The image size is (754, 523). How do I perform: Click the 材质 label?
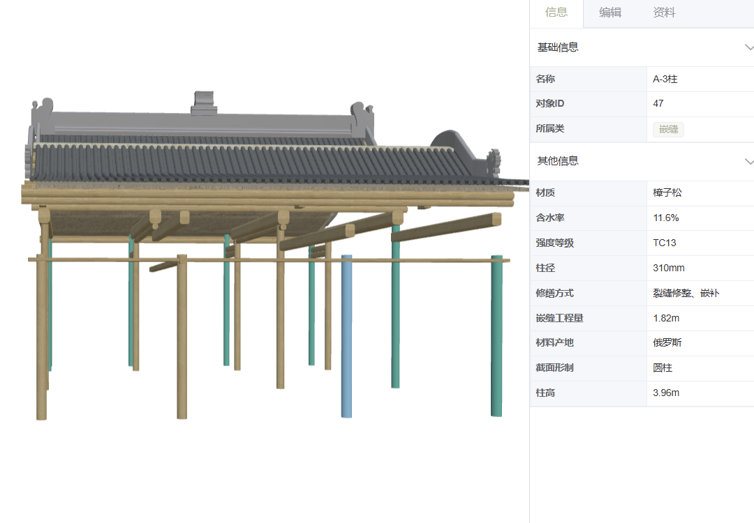(545, 192)
